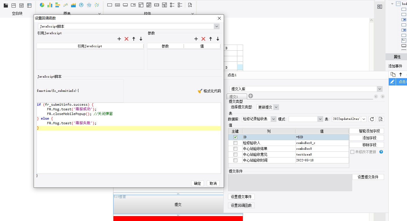Insert the label widget icon
Screen dimensions: 407x221
(117, 5)
